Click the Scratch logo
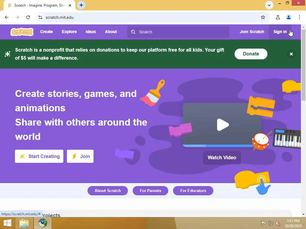Image resolution: width=306 pixels, height=229 pixels. point(22,32)
